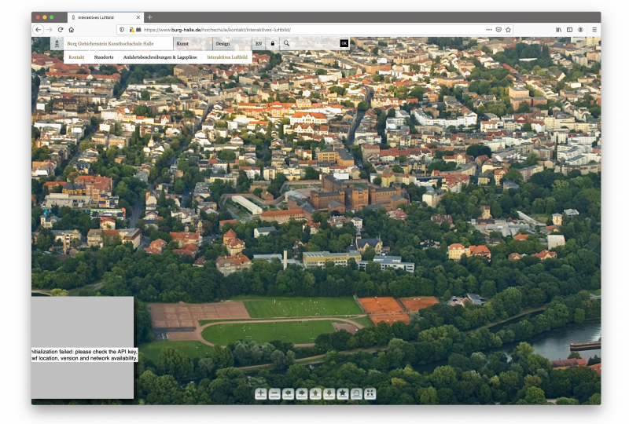The width and height of the screenshot is (629, 424).
Task: Open the site search magnifier
Action: pos(287,44)
